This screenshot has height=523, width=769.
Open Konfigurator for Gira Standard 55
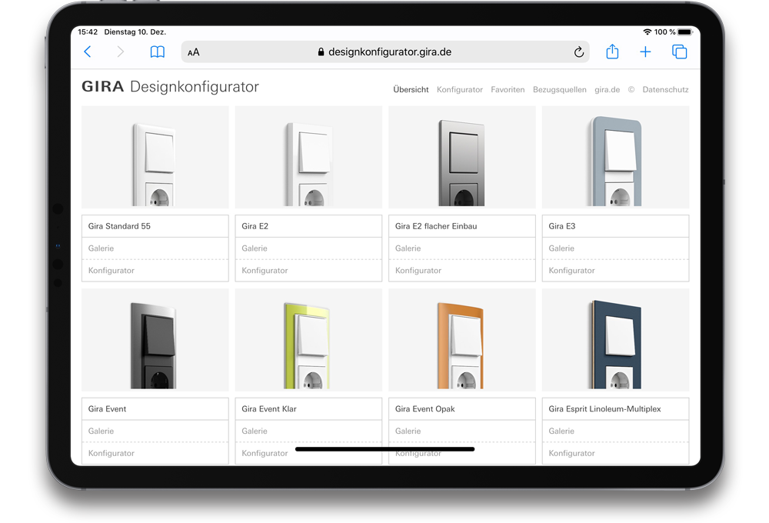click(x=155, y=270)
